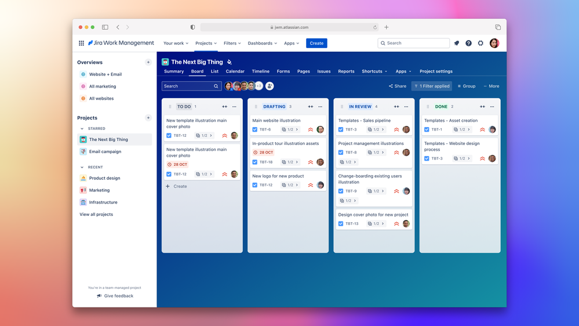Open a new browser tab with plus
The height and width of the screenshot is (326, 579).
(x=386, y=27)
